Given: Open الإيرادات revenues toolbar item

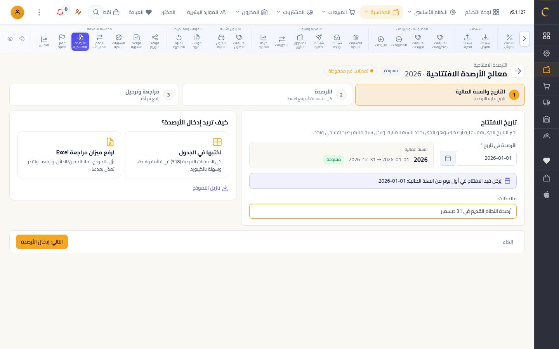Looking at the screenshot, I should coord(381,41).
